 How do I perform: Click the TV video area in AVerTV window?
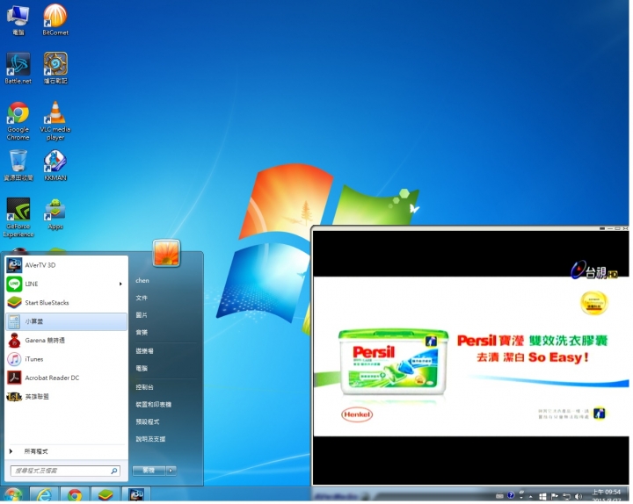click(x=470, y=357)
